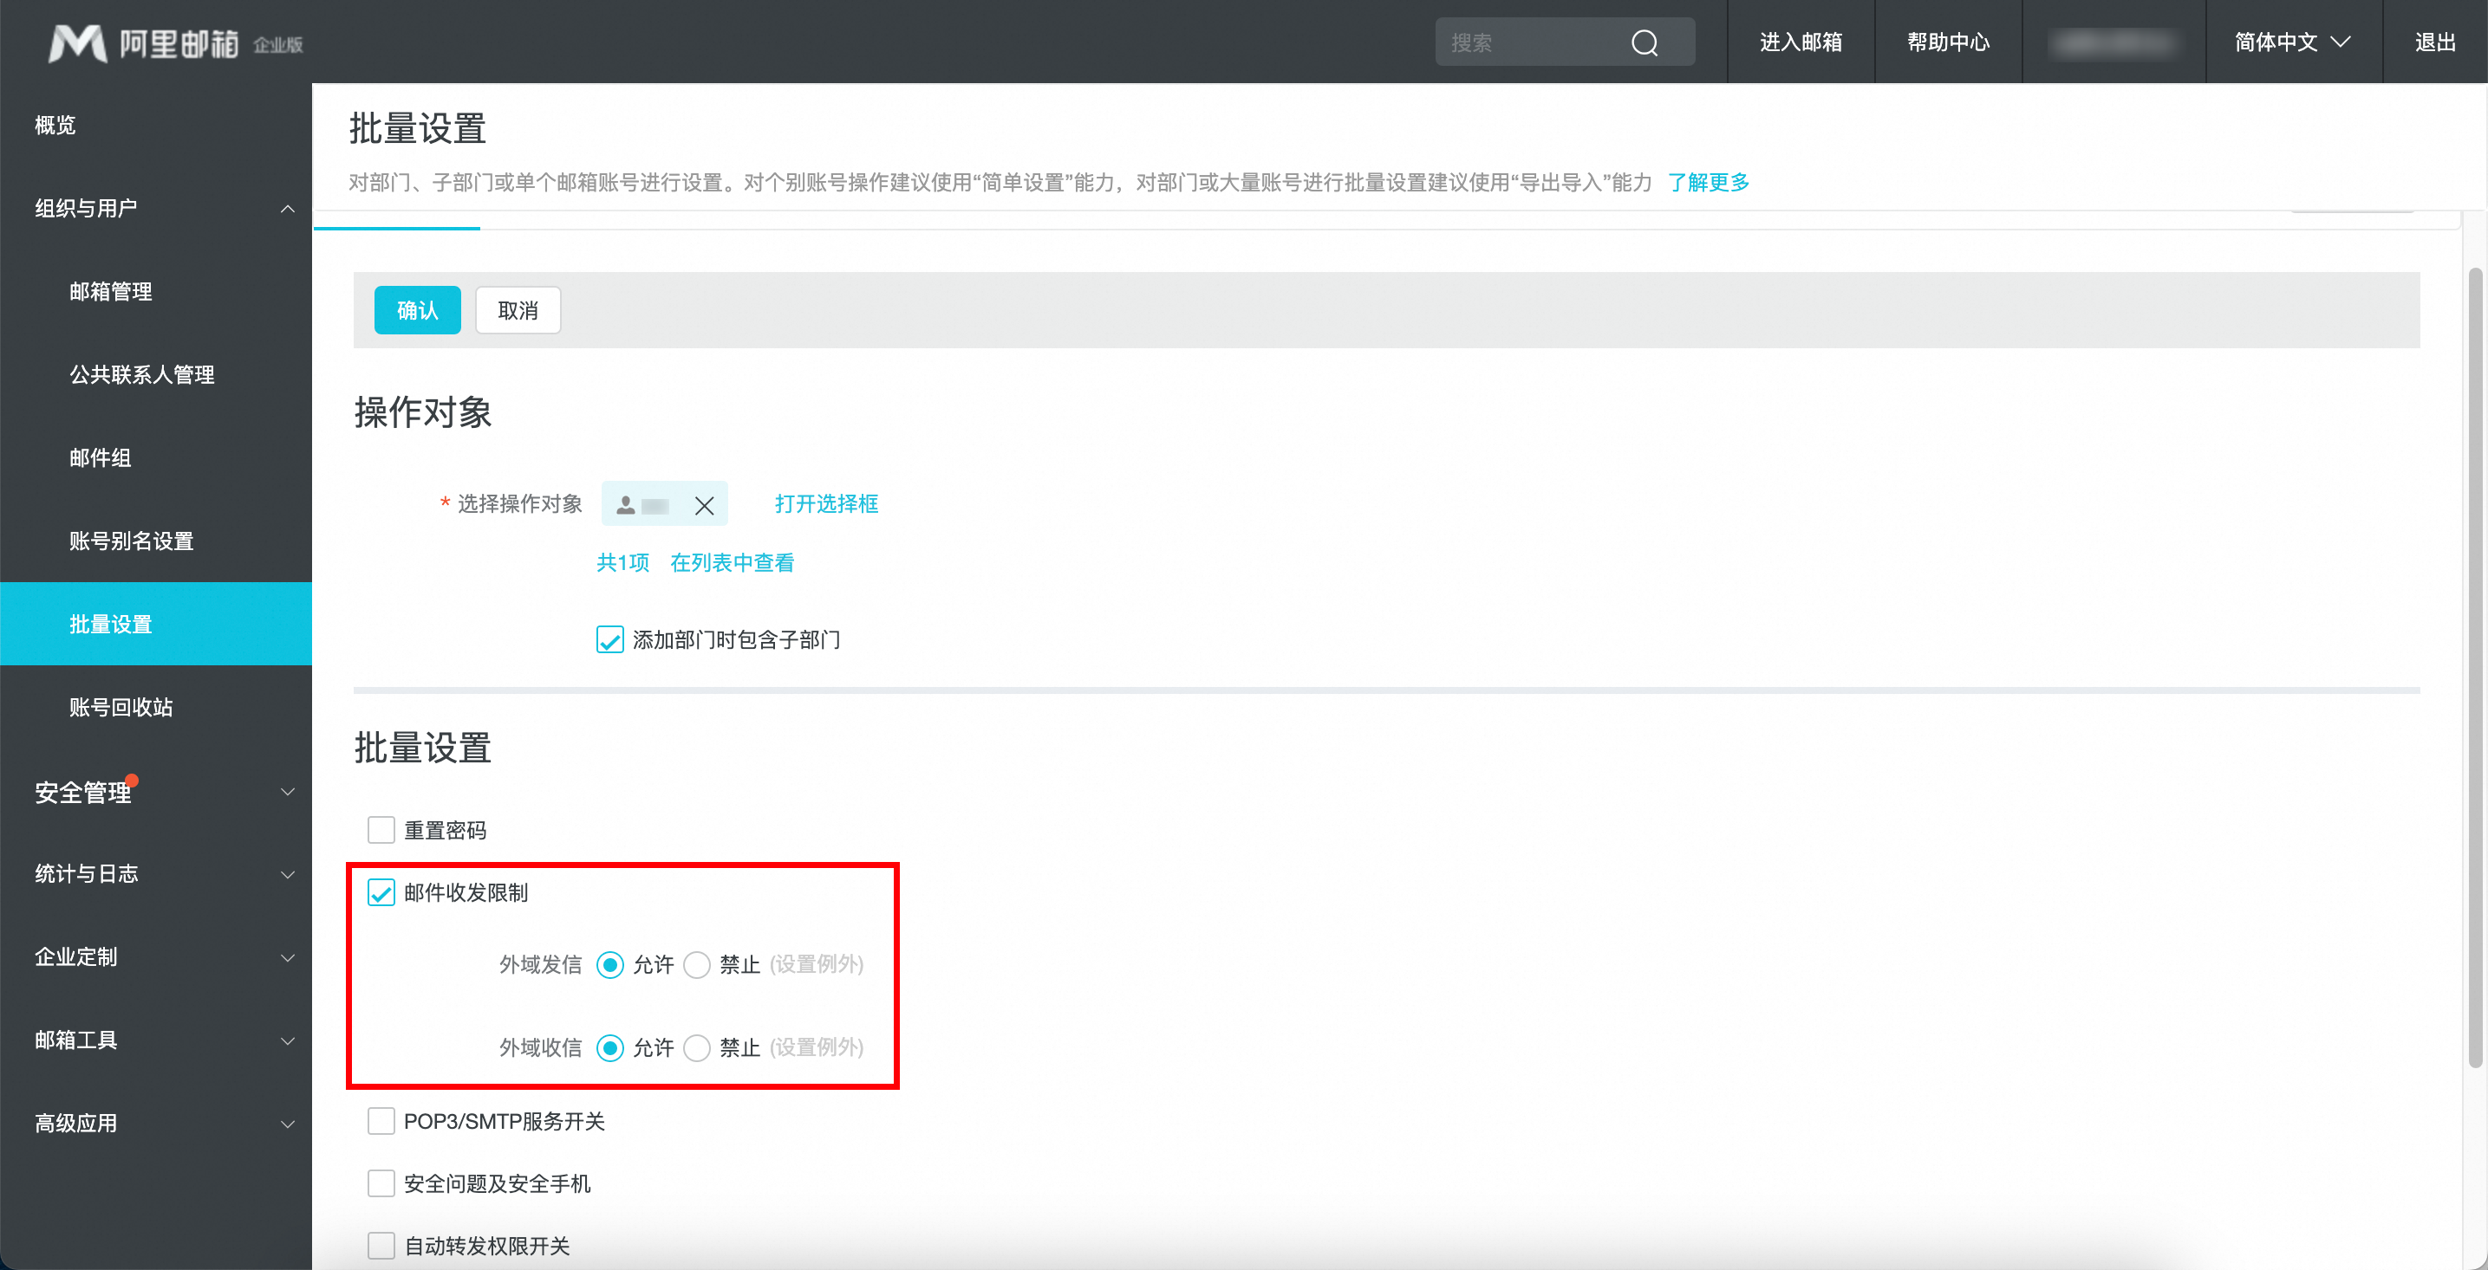Select 禁止 for 外域收信
Viewport: 2488px width, 1270px height.
click(x=696, y=1047)
